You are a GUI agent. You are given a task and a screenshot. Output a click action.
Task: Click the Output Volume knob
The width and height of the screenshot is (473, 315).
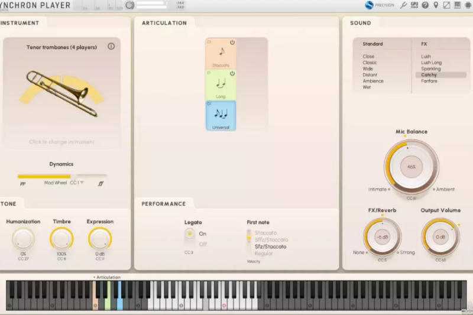coord(440,237)
